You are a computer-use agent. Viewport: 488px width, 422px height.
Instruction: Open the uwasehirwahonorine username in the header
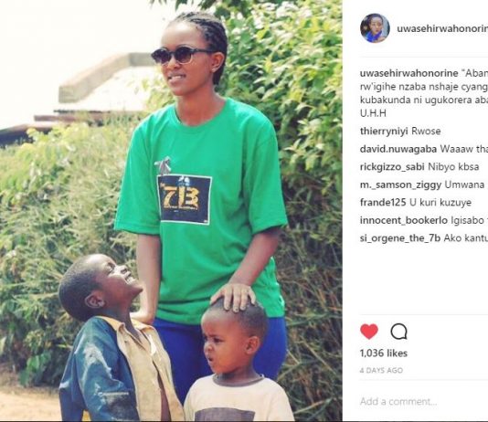442,28
